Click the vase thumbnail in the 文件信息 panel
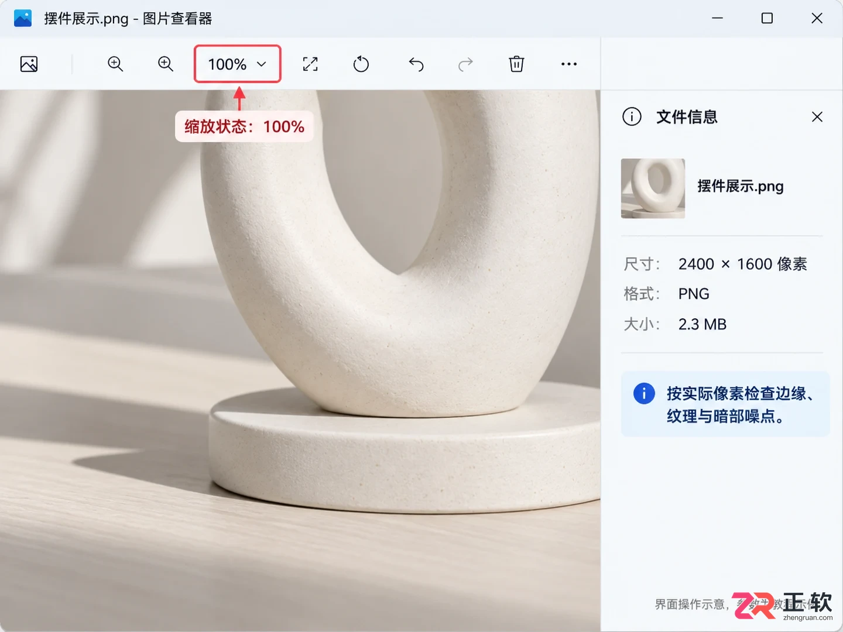 (x=653, y=188)
